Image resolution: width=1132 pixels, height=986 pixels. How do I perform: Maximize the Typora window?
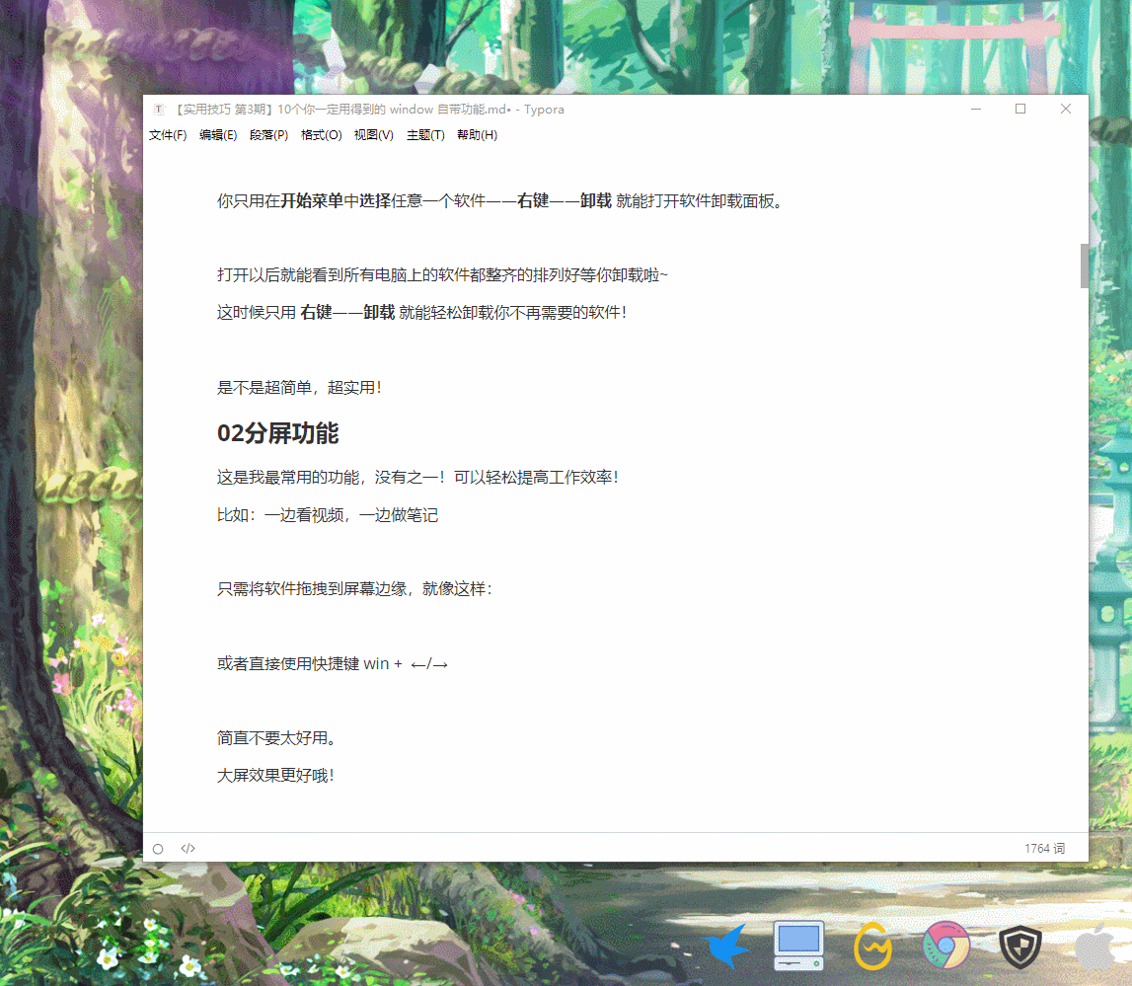point(1020,109)
